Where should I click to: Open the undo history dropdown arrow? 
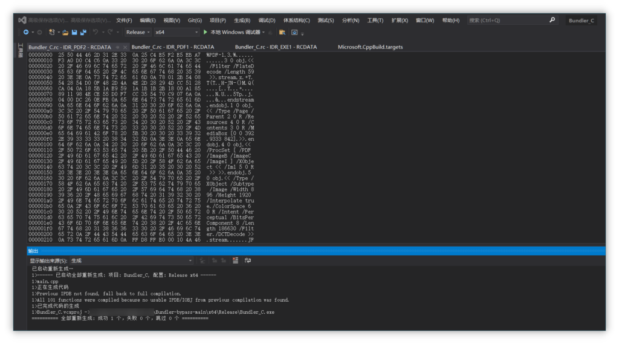(103, 33)
